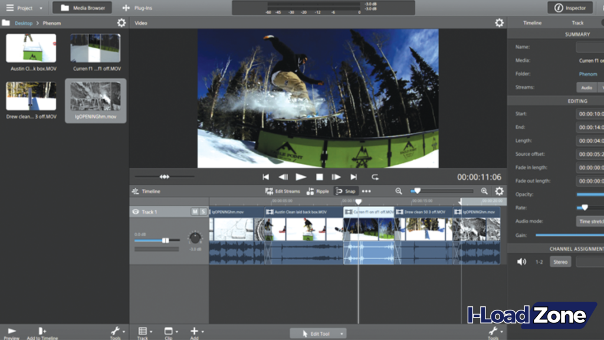Image resolution: width=604 pixels, height=340 pixels.
Task: Activate the Ripple edit mode
Action: [x=317, y=191]
